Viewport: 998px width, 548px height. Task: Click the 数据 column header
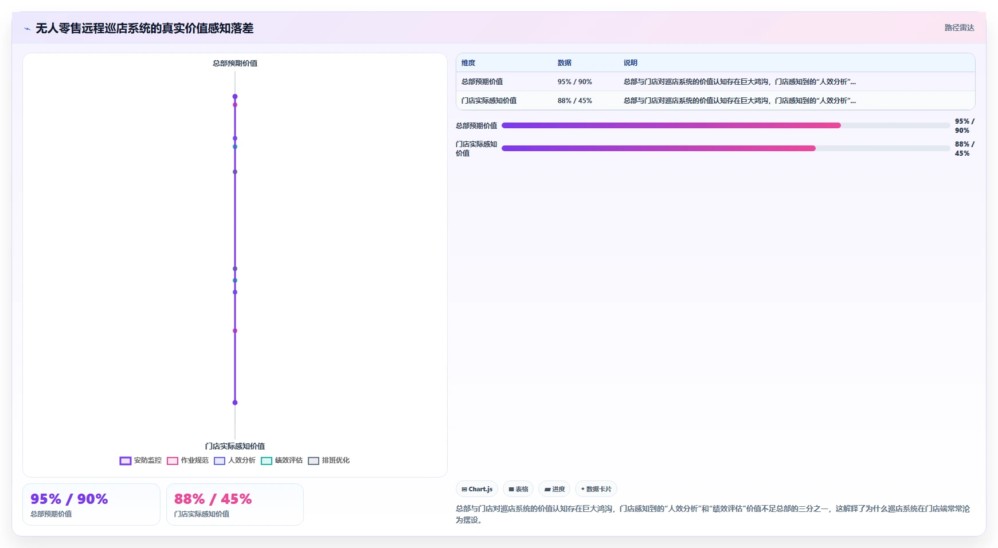[x=565, y=63]
